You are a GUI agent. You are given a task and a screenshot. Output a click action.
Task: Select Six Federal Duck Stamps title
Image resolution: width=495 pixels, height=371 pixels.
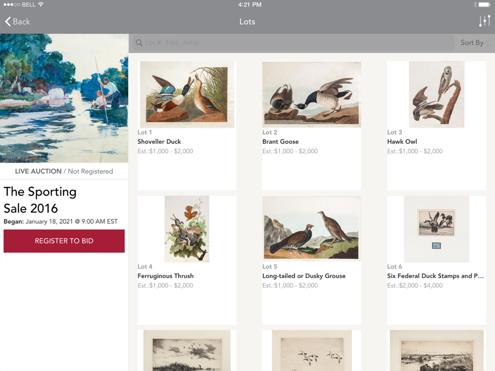click(435, 276)
